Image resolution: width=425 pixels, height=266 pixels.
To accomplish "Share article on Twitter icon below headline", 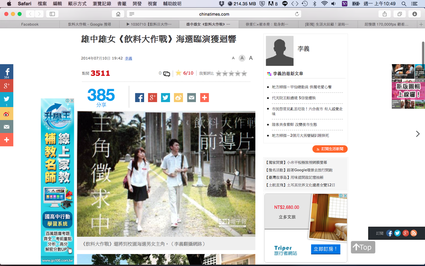I will [x=165, y=97].
